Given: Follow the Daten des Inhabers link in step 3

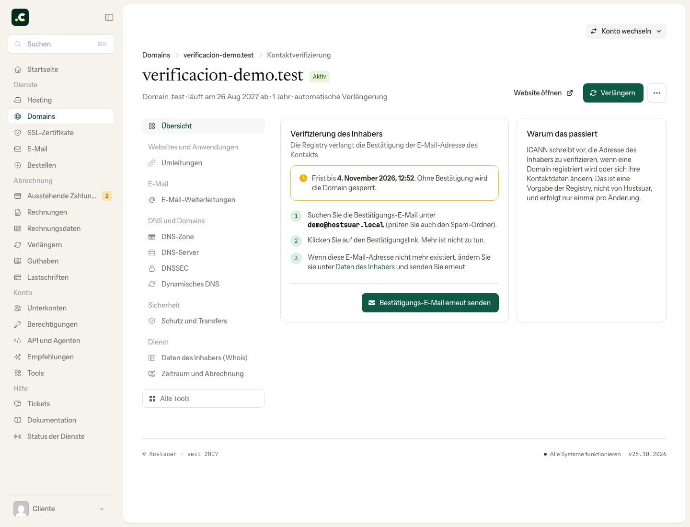Looking at the screenshot, I should [365, 267].
